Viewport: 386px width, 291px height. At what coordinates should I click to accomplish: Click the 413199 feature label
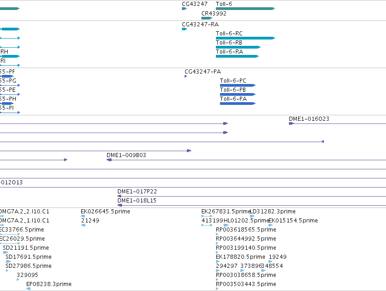[x=212, y=221]
